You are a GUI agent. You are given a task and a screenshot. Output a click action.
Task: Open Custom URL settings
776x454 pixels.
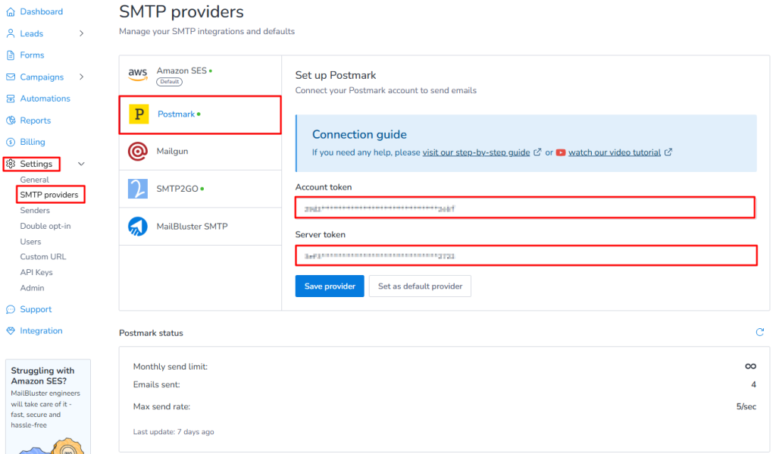(x=42, y=257)
